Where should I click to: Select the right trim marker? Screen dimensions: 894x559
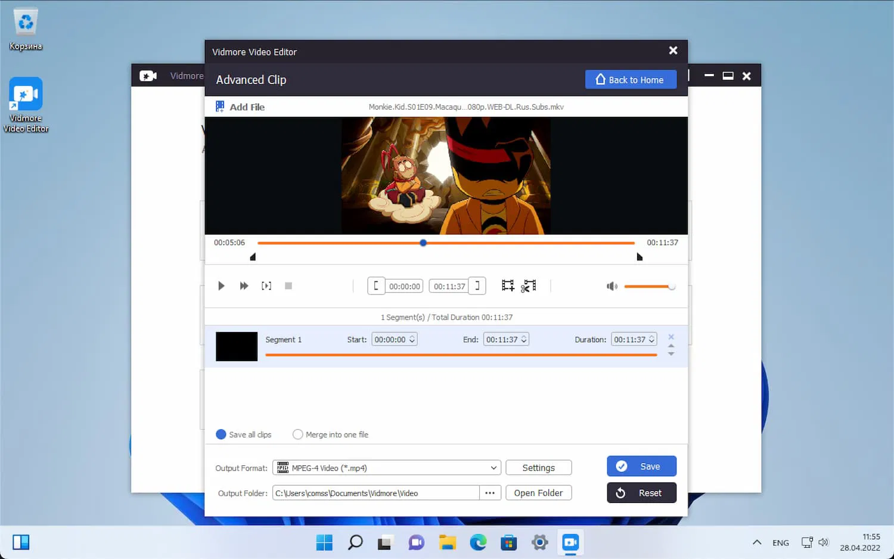pos(640,257)
